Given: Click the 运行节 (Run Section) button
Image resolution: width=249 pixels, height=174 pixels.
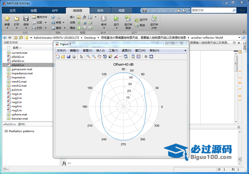Looking at the screenshot, I should (141, 20).
